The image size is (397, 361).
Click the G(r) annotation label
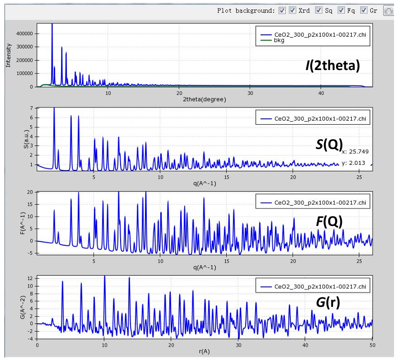pos(328,302)
